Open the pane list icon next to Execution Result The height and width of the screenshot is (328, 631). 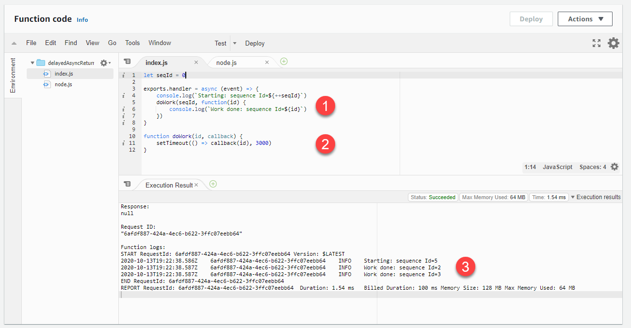127,184
